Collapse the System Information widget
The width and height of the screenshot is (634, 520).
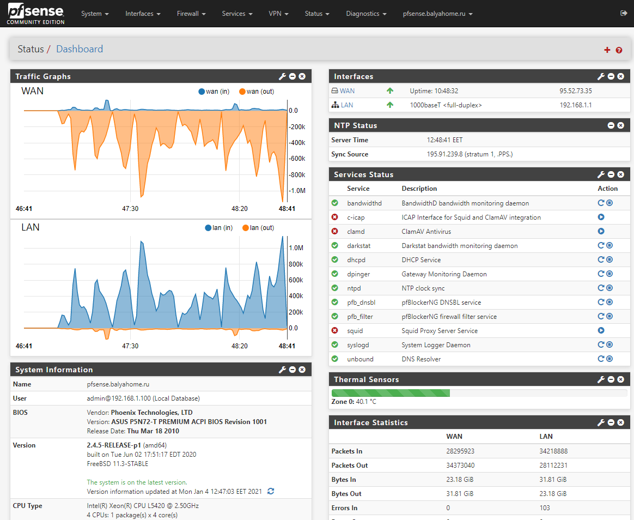pyautogui.click(x=292, y=370)
